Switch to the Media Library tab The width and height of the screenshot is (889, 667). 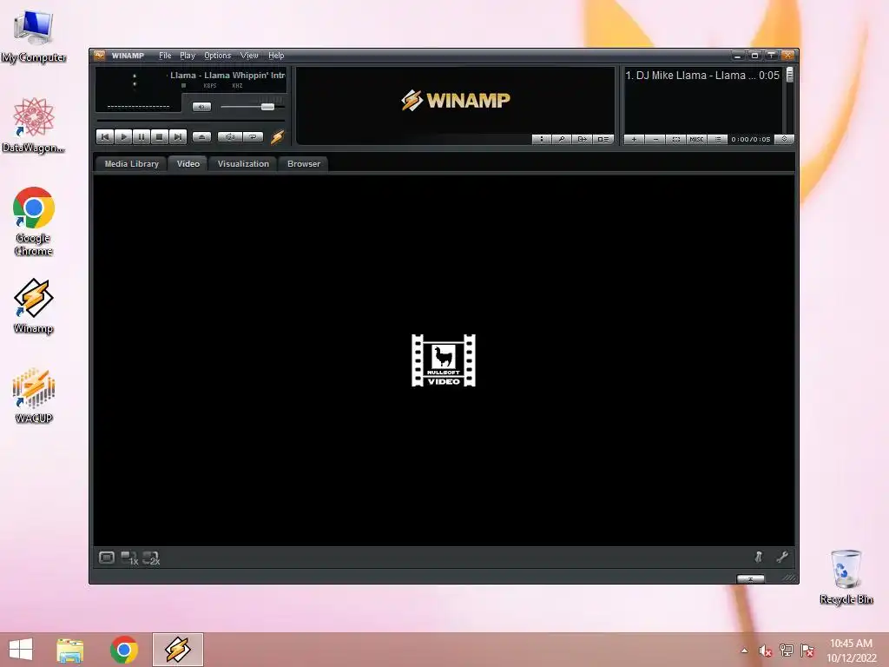click(x=132, y=163)
